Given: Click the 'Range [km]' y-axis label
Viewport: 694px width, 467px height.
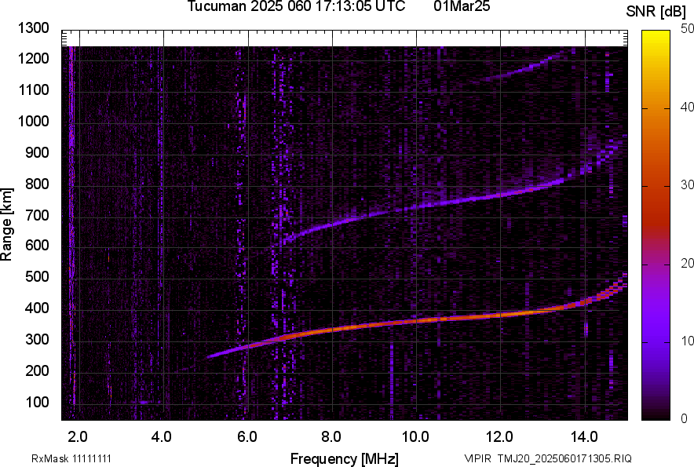Looking at the screenshot, I should pos(8,224).
